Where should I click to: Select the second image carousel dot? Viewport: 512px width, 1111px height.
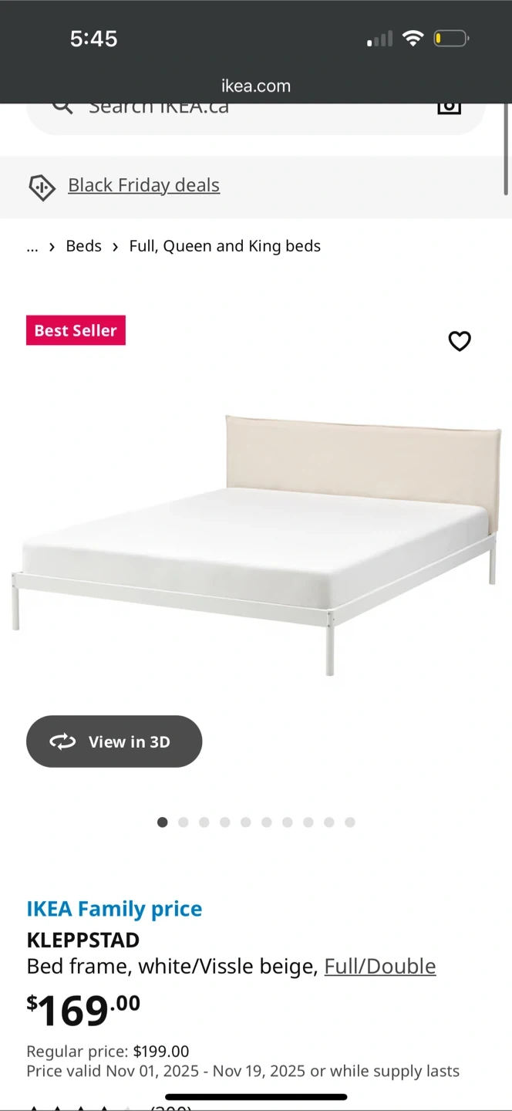point(184,822)
